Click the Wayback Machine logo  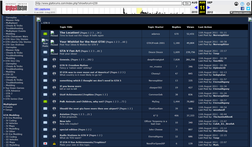[16, 7]
